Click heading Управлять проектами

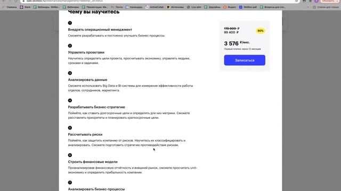(86, 53)
